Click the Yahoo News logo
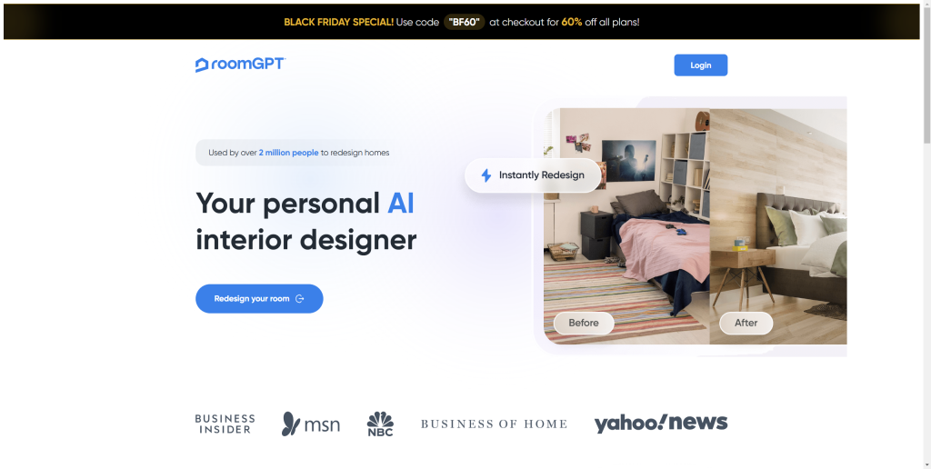The width and height of the screenshot is (931, 469). [x=661, y=423]
